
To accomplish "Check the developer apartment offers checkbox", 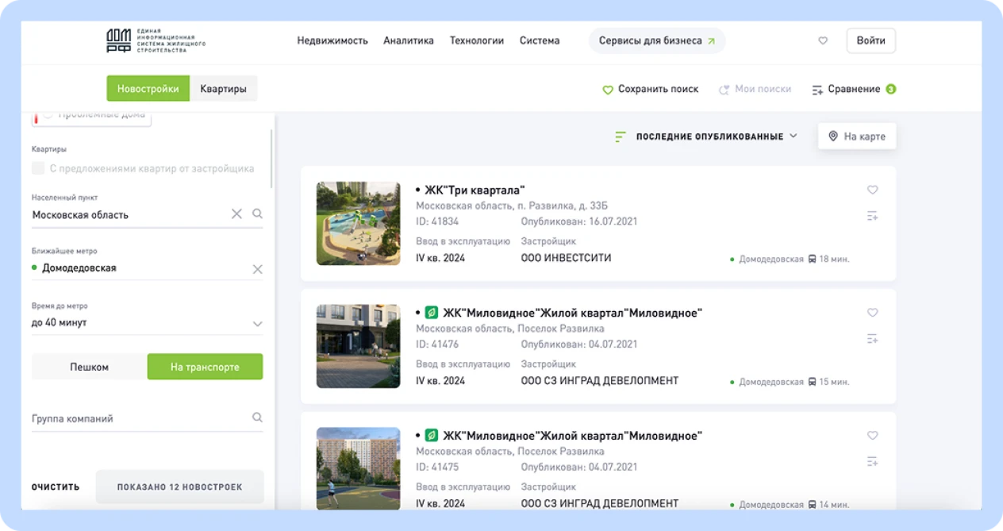I will click(x=38, y=168).
